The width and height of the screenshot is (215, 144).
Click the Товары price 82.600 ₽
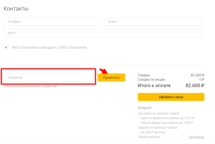pos(197,75)
